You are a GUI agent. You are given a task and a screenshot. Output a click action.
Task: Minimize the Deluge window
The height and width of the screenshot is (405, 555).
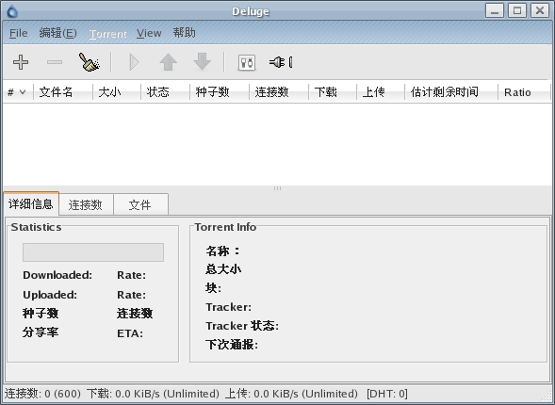pyautogui.click(x=495, y=10)
